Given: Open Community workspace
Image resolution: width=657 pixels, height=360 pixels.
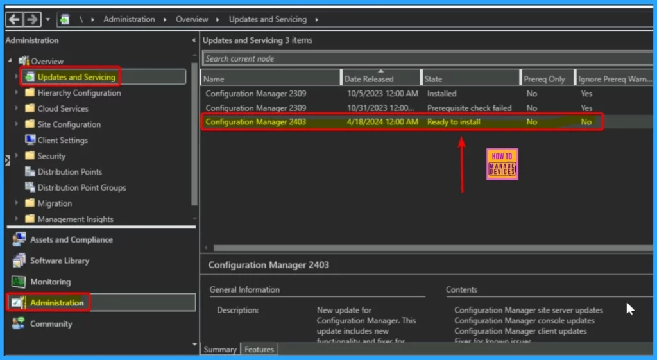Looking at the screenshot, I should [x=51, y=323].
